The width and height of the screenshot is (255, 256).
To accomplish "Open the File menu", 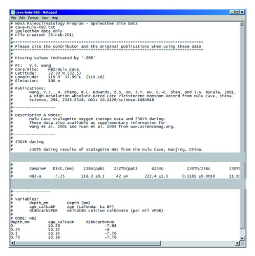I will [13, 18].
